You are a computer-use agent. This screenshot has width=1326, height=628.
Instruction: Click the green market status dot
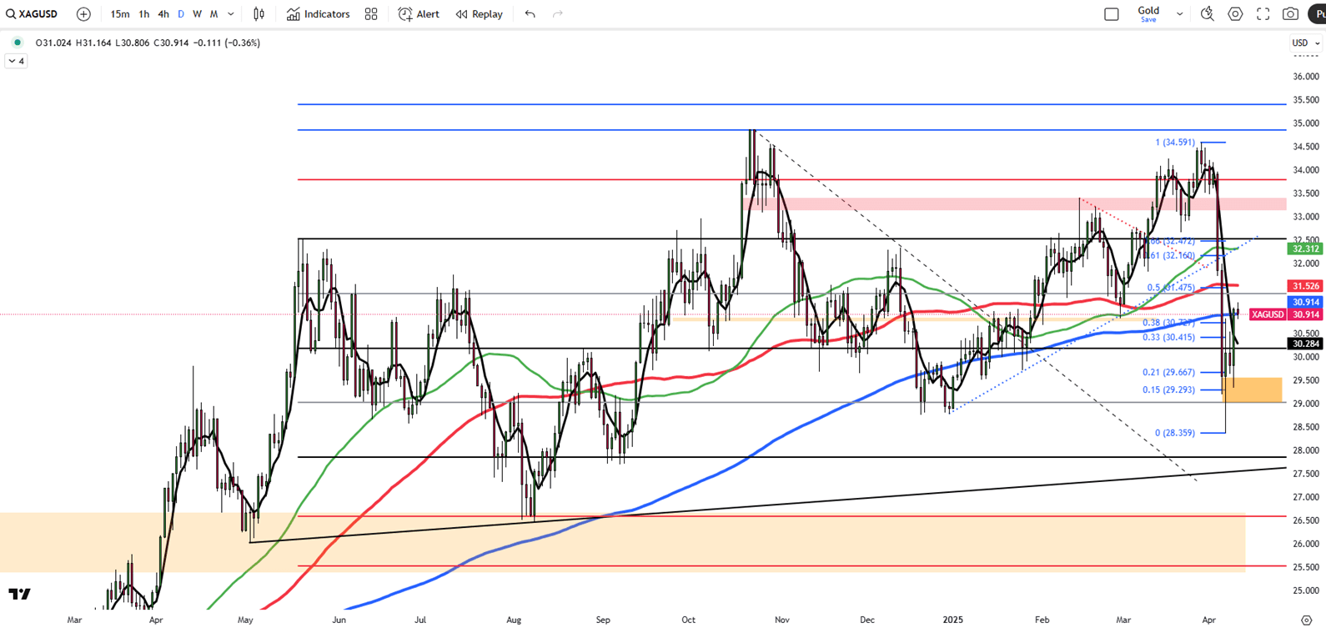point(18,43)
